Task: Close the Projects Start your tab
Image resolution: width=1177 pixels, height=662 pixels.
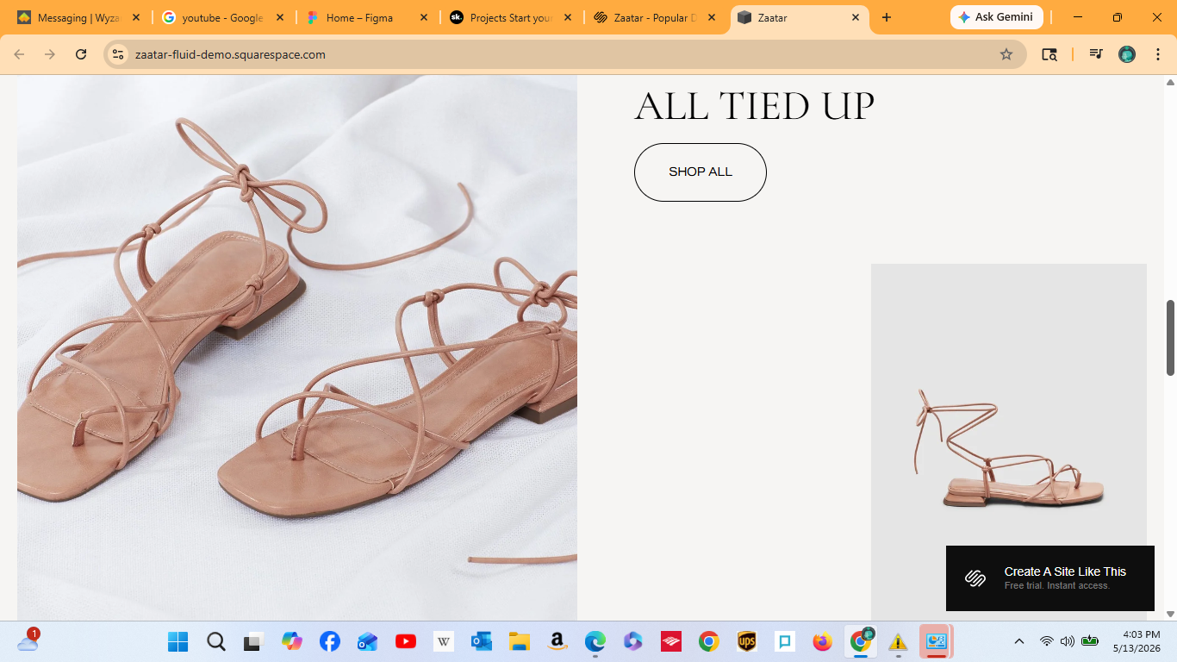Action: tap(567, 17)
